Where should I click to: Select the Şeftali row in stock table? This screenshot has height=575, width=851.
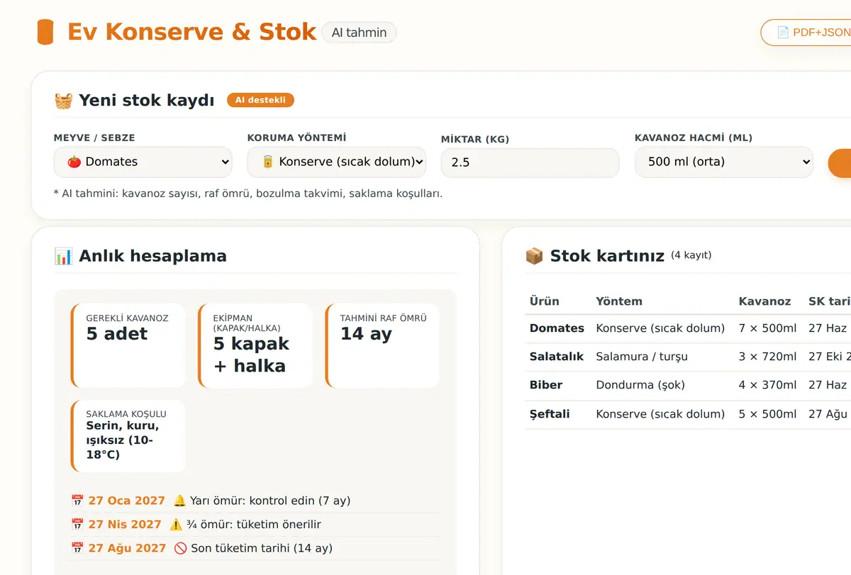click(688, 414)
